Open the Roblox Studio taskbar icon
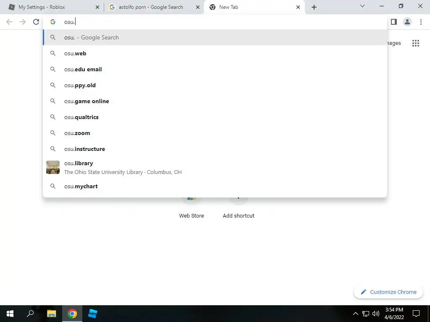The image size is (430, 322). tap(93, 314)
